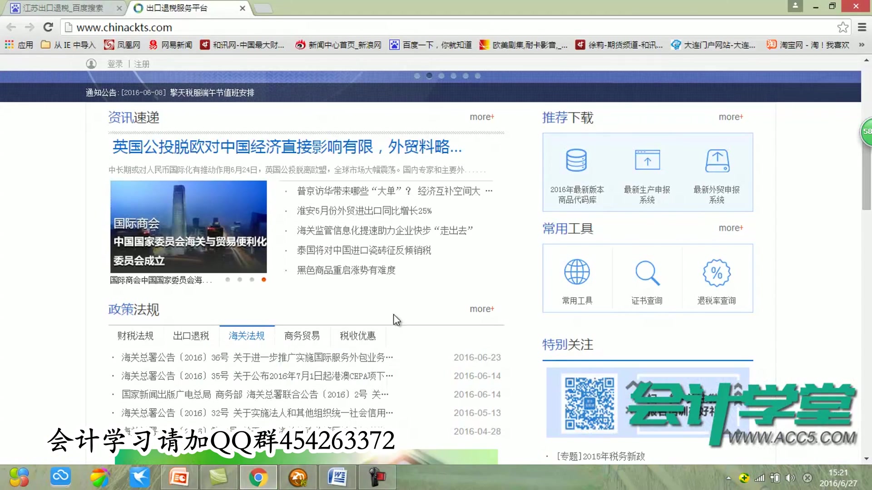
Task: Open the 2016年最新版本商品代码库 download icon
Action: pyautogui.click(x=577, y=161)
